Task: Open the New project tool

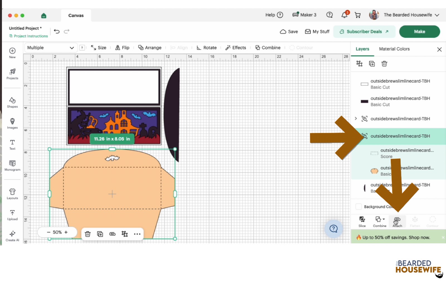Action: point(12,53)
